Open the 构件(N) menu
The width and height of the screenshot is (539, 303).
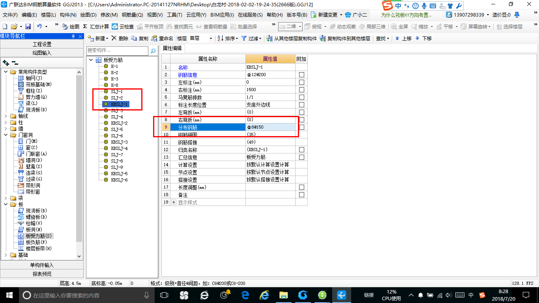point(68,15)
